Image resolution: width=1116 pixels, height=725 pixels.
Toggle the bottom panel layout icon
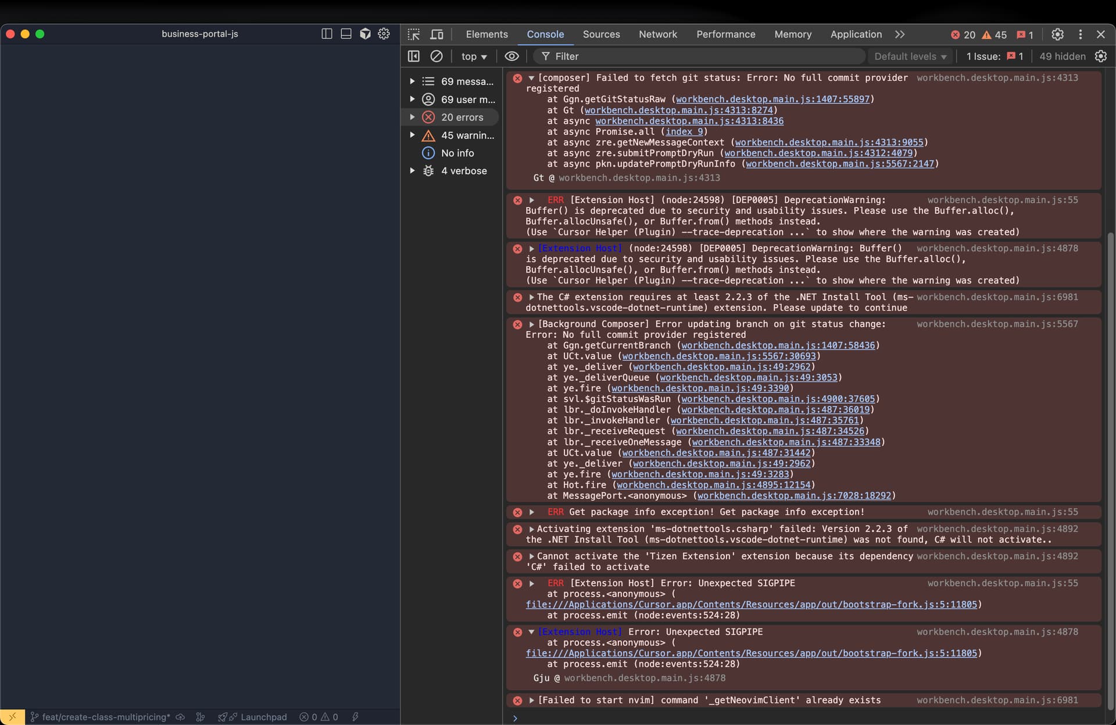click(346, 34)
